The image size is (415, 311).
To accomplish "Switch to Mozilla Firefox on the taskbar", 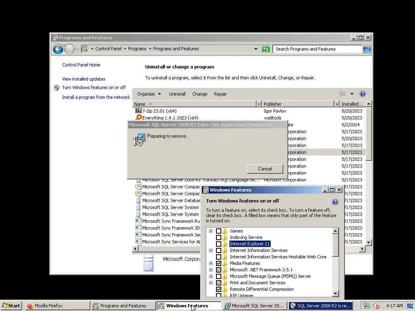I will coord(58,306).
